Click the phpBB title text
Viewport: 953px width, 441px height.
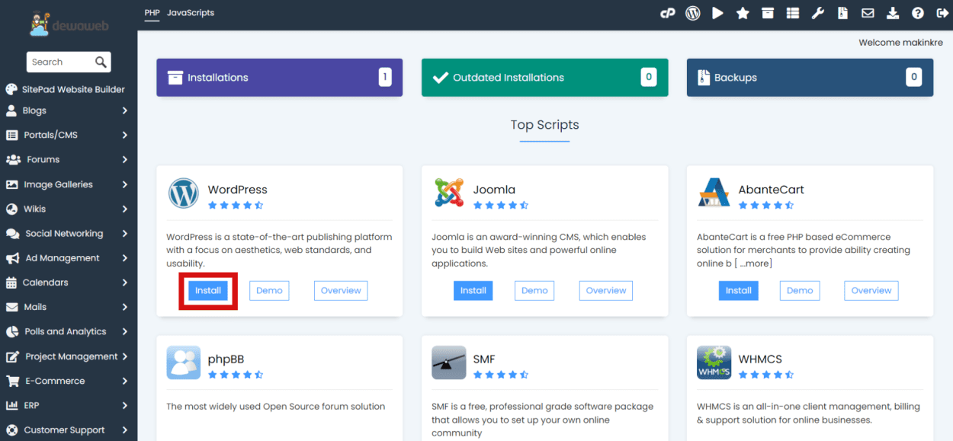point(226,360)
